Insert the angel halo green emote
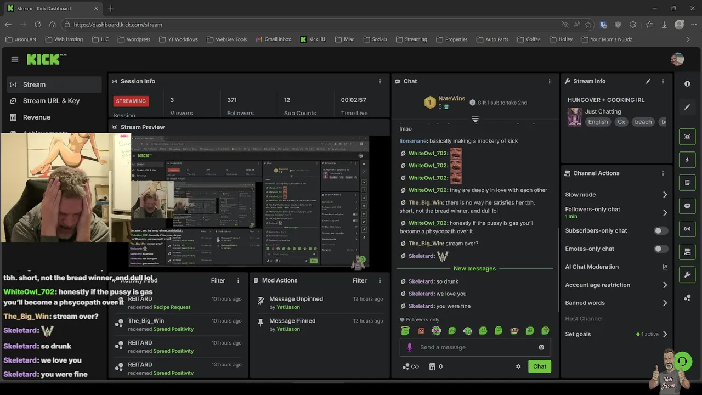Screen dimensions: 702x395 405,331
